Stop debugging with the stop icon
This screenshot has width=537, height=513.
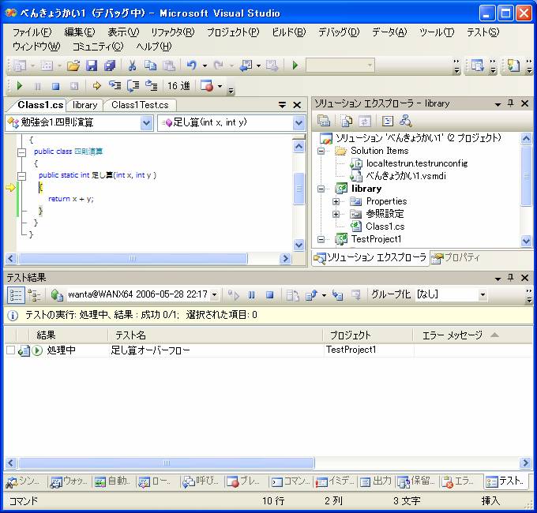55,86
